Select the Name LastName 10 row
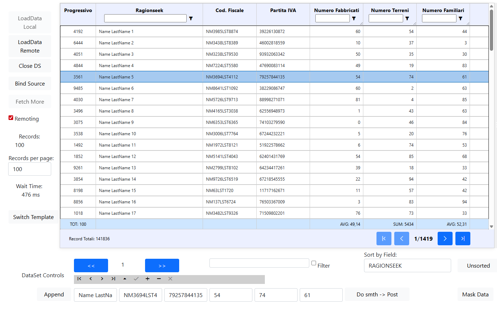The height and width of the screenshot is (323, 497). 117,134
